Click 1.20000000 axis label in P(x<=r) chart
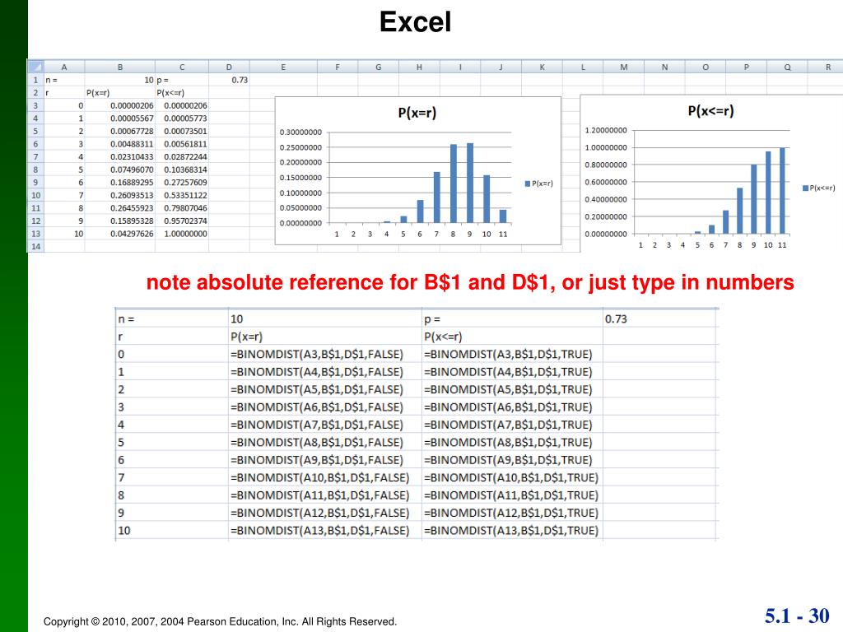This screenshot has height=632, width=843. (606, 130)
